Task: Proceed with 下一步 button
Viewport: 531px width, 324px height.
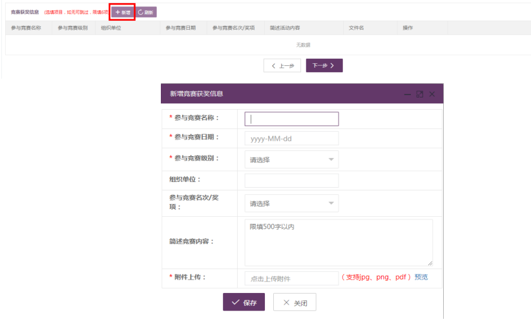Action: [324, 66]
